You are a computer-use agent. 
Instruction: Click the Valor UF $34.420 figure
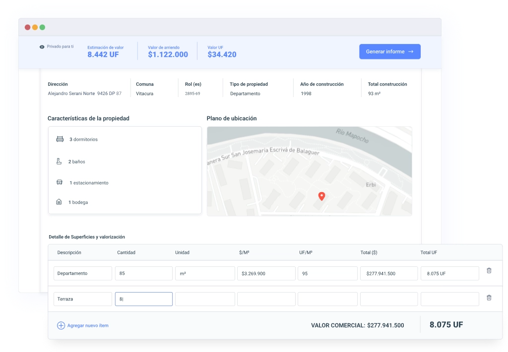[222, 54]
